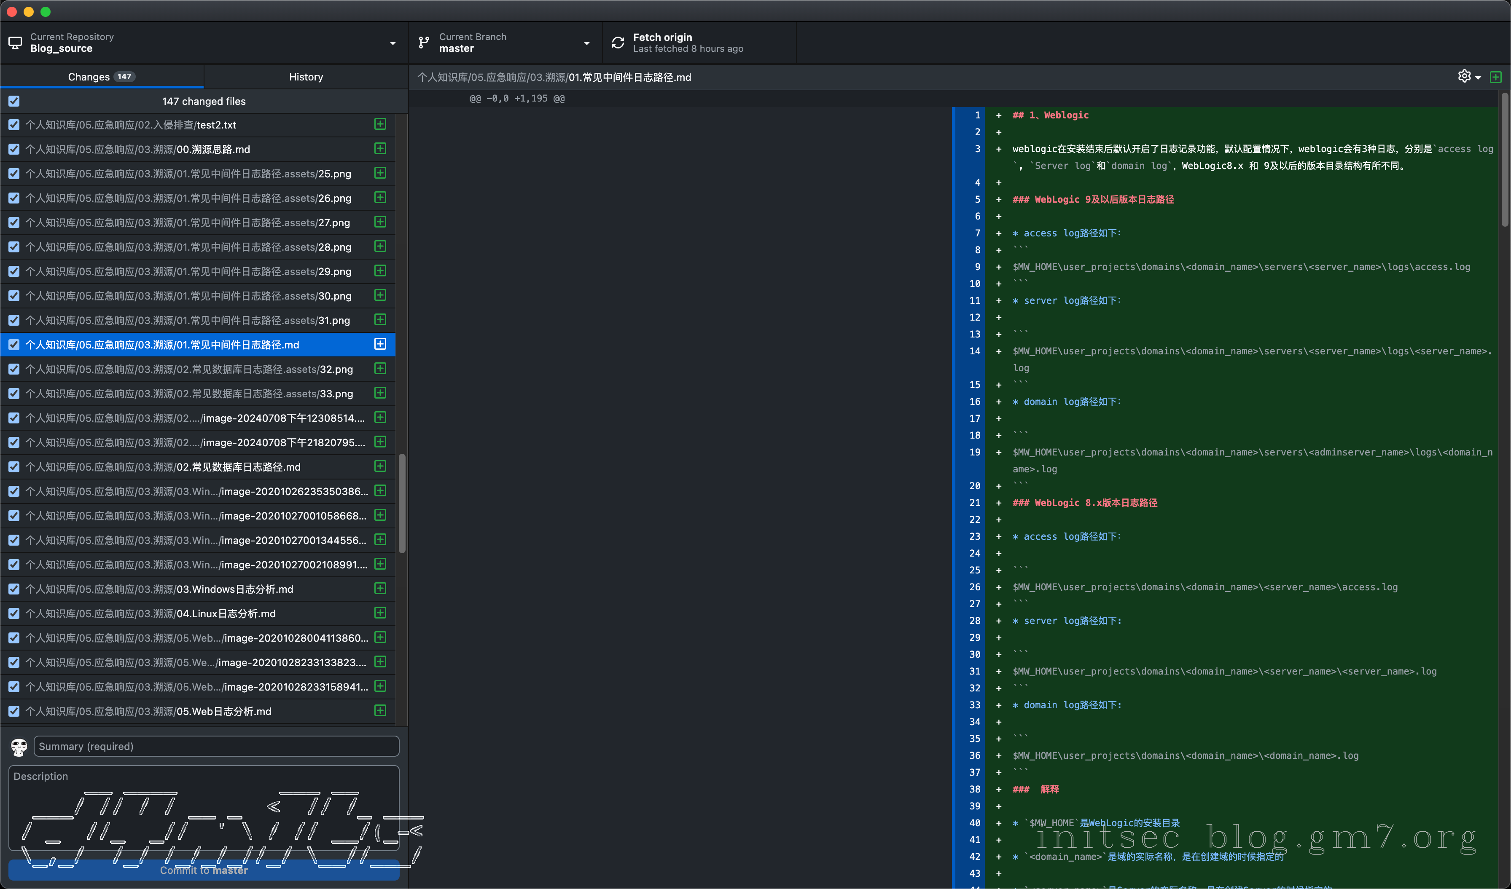Click the added-file icon for 04.Linux日志分析.md
Image resolution: width=1511 pixels, height=889 pixels.
(x=380, y=613)
